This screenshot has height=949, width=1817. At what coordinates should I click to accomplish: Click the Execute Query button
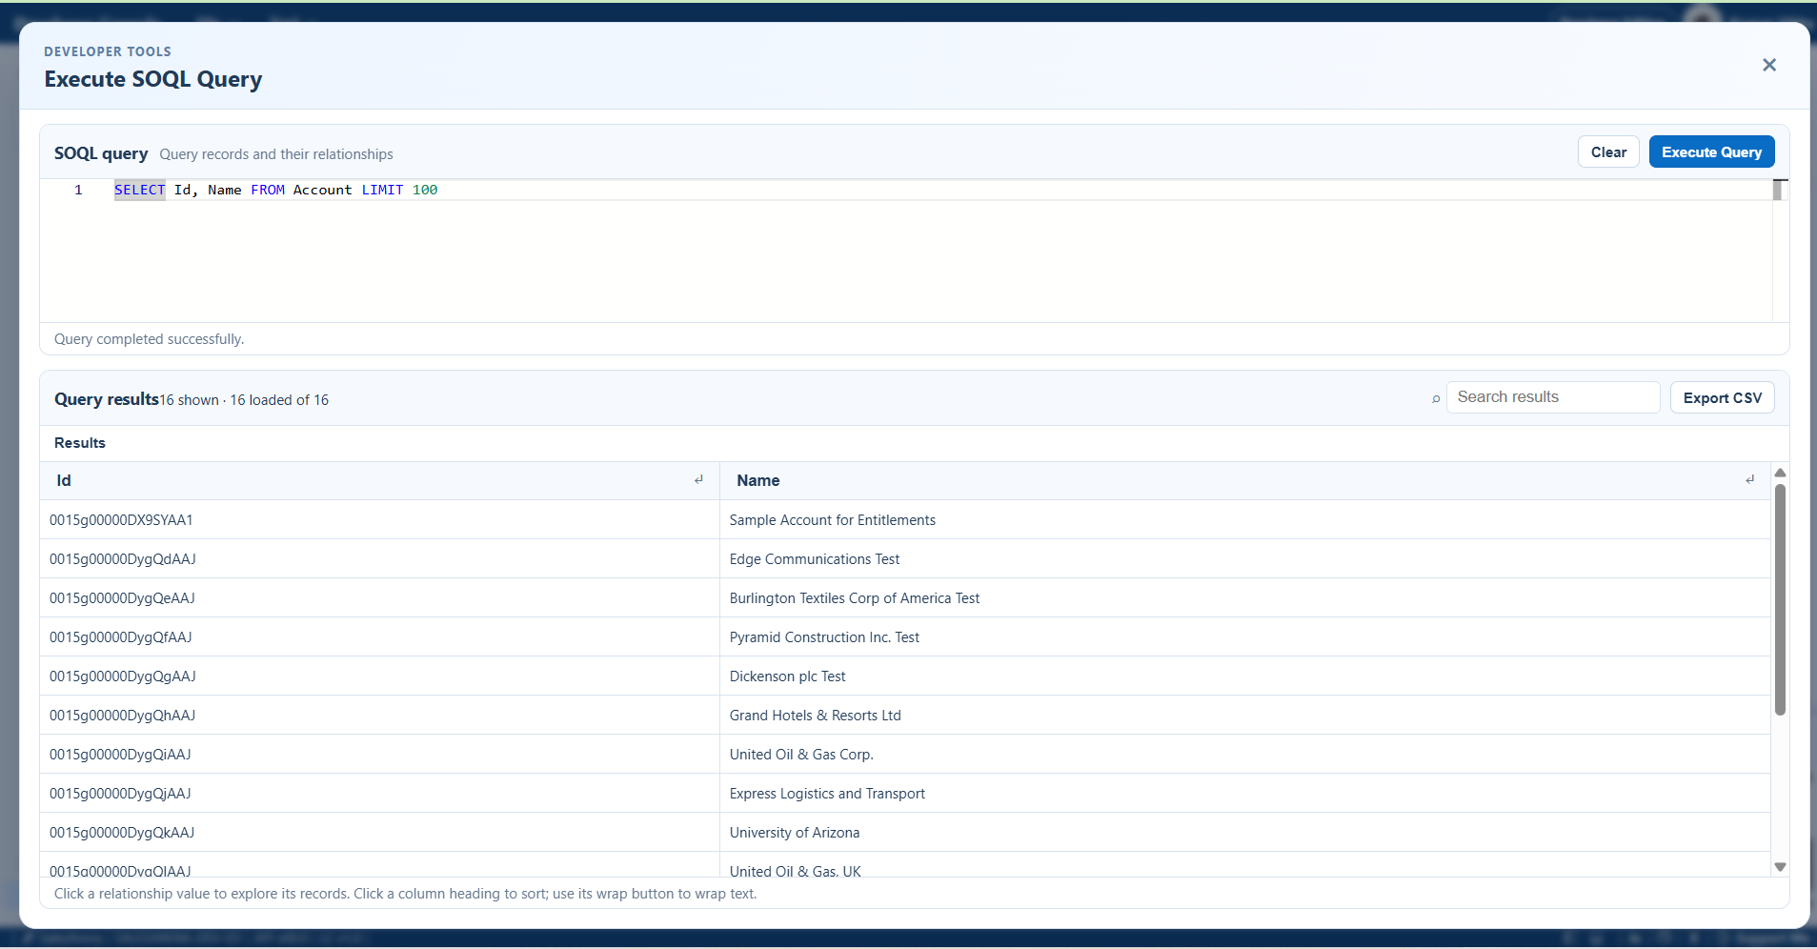click(1711, 152)
